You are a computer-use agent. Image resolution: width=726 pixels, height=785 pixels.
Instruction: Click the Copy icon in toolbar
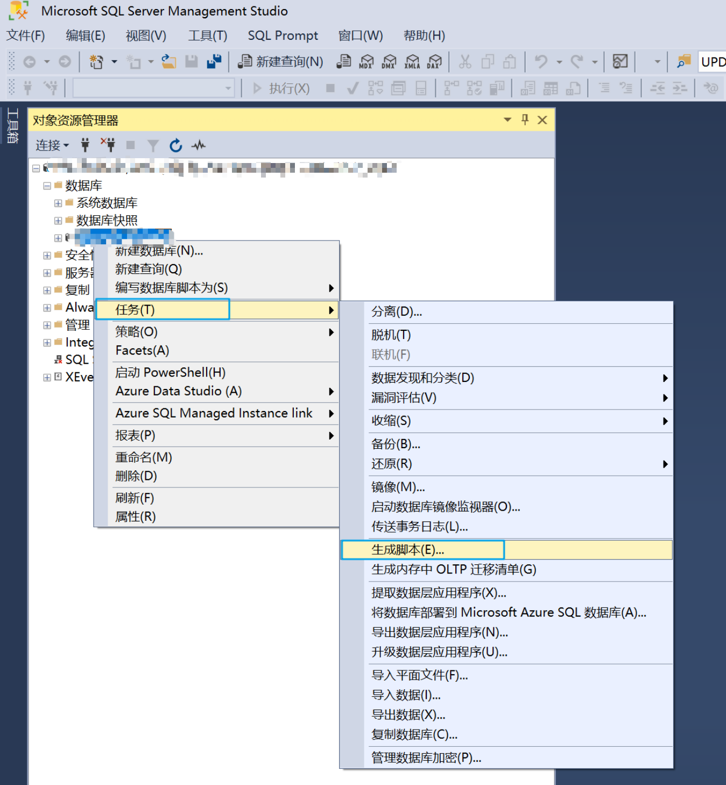[x=488, y=62]
